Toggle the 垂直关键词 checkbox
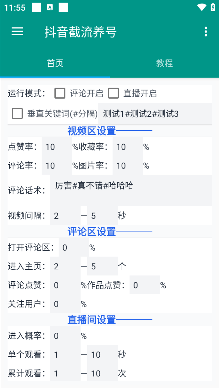 (17, 114)
